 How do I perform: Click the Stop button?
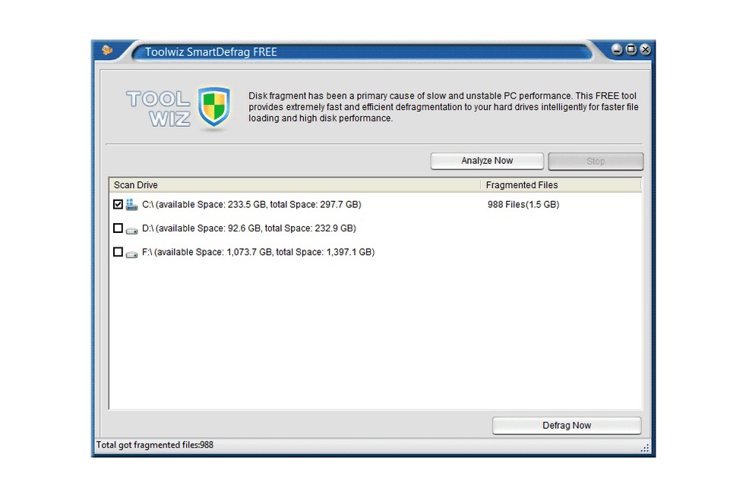596,162
